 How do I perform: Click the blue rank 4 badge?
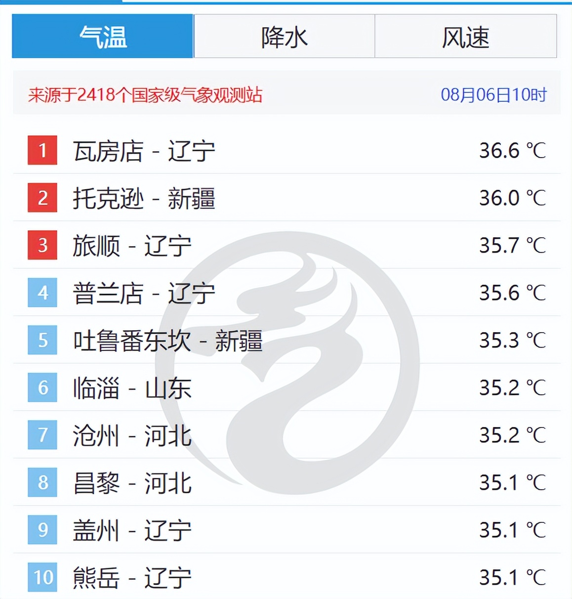pyautogui.click(x=42, y=293)
